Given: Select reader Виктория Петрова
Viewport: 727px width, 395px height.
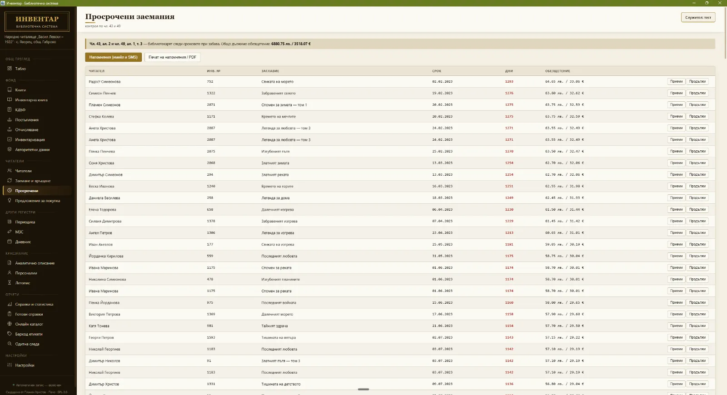Looking at the screenshot, I should (105, 314).
